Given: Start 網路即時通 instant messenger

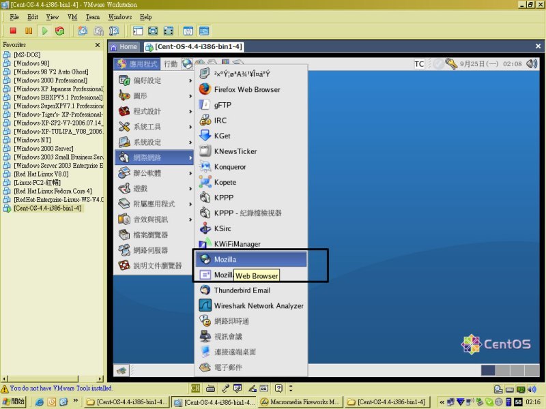Looking at the screenshot, I should pos(250,321).
